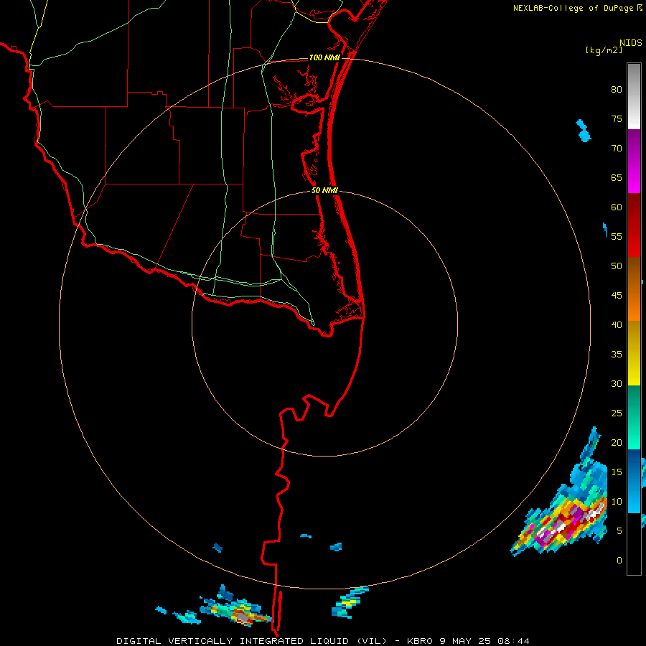Click the 100 NMI range ring label
Viewport: 646px width, 646px height.
point(324,57)
